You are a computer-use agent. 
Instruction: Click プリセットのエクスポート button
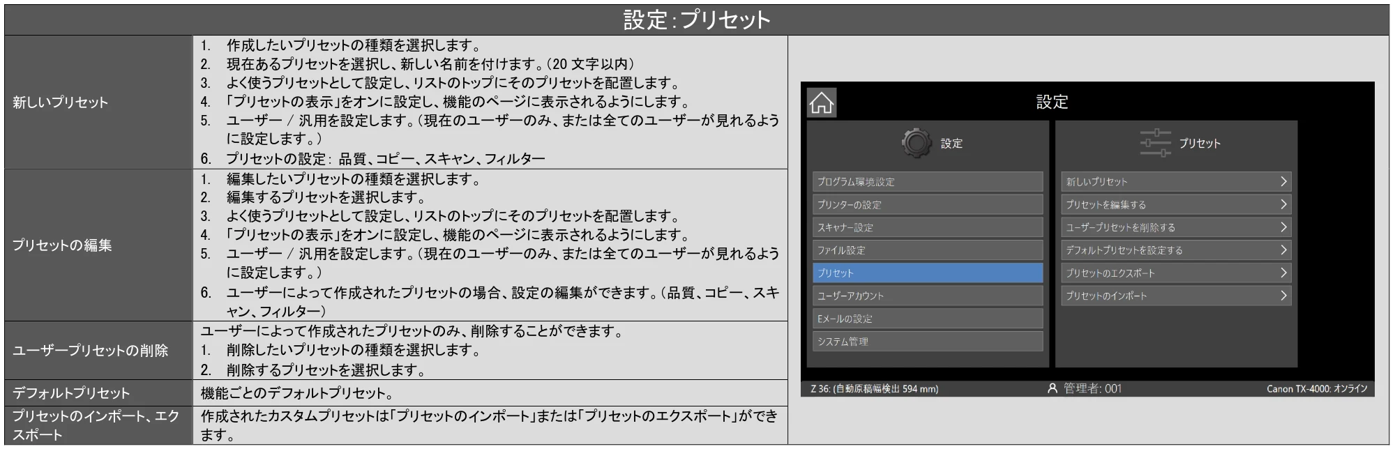click(x=1176, y=273)
